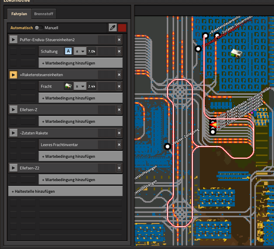Add wait condition under -Zutaten Rakete

(x=81, y=156)
